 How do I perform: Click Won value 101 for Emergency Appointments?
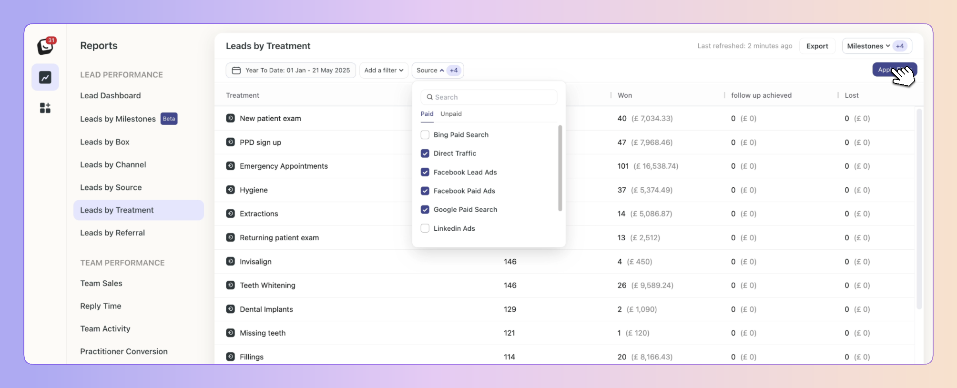click(623, 166)
